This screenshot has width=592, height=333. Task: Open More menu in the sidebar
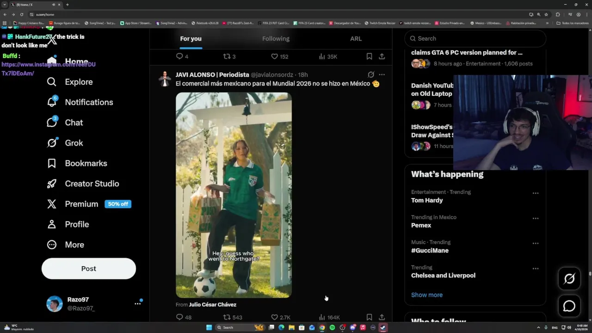[65, 245]
